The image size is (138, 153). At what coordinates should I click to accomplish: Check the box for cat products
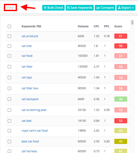[9, 36]
